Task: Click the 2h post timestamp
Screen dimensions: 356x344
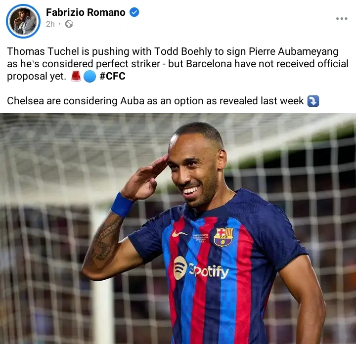Action: [x=50, y=24]
